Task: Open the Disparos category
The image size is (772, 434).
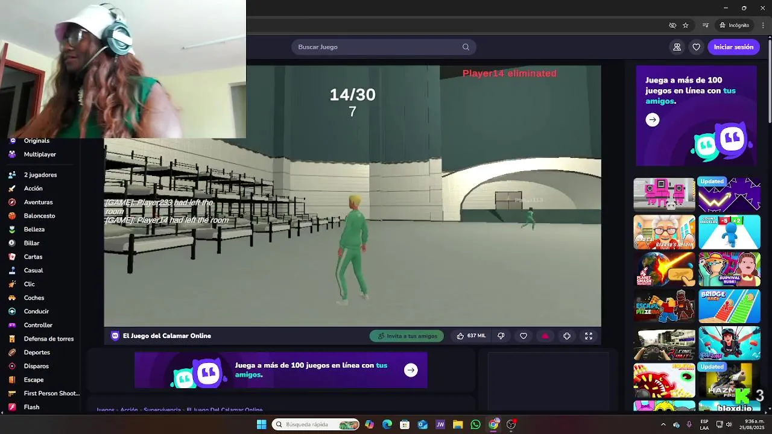Action: point(36,366)
